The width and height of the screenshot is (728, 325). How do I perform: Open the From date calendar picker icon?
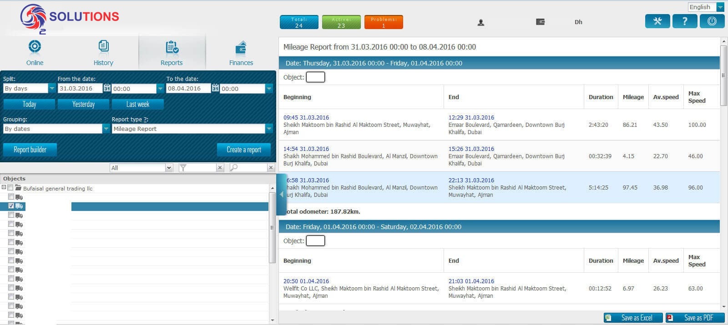pyautogui.click(x=107, y=88)
